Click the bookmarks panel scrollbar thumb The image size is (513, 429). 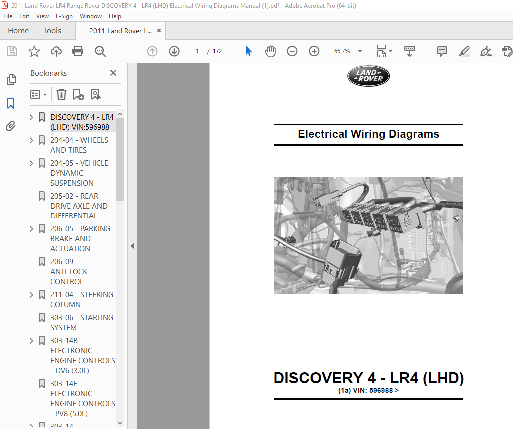pos(120,160)
